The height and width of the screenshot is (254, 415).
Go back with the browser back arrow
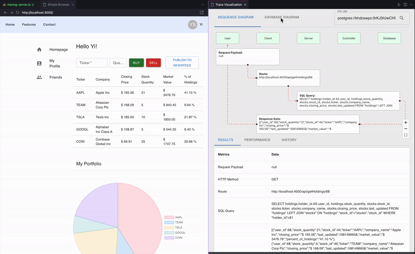point(6,13)
